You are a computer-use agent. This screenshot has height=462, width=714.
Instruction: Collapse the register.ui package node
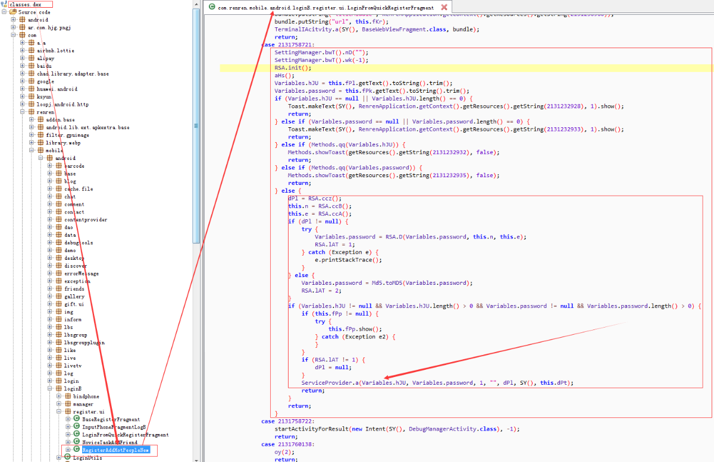coord(59,411)
